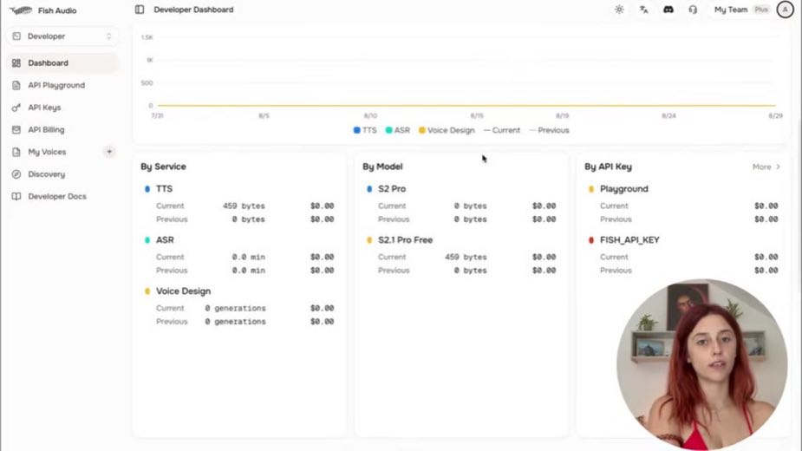Click teal ASR color dot in By Service

click(147, 240)
